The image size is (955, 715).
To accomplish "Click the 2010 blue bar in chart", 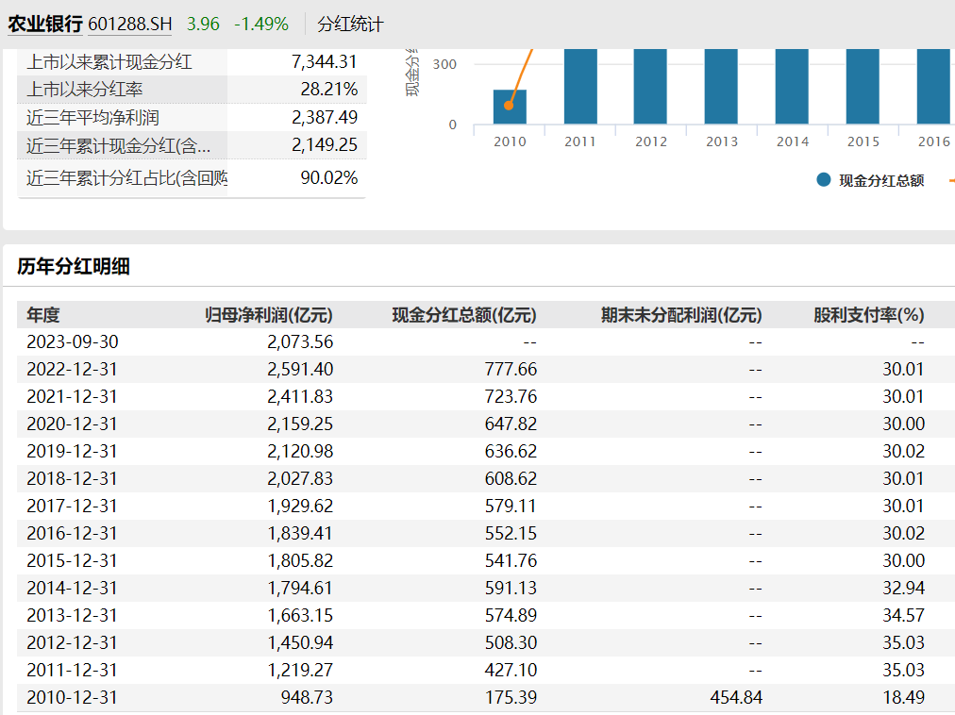I will coord(510,108).
